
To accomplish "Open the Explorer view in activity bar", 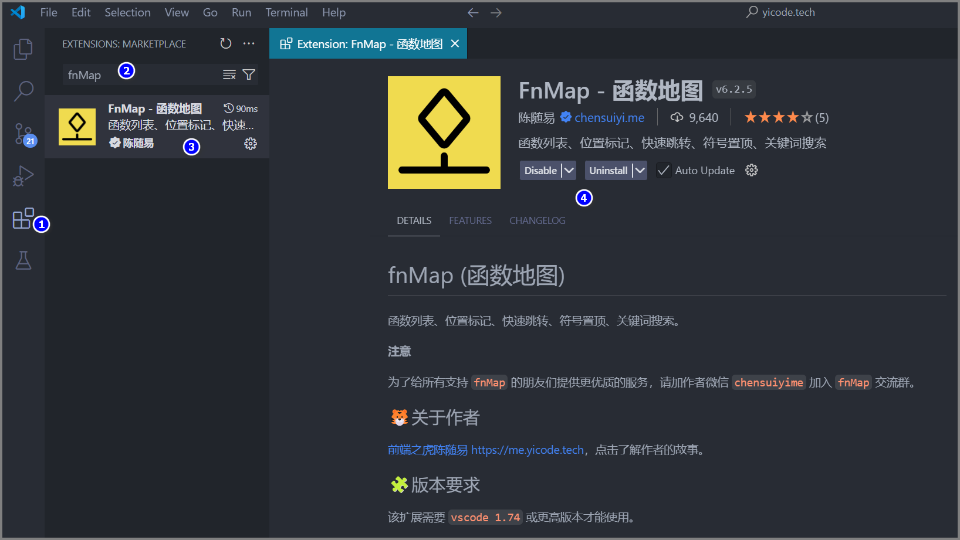I will (23, 49).
